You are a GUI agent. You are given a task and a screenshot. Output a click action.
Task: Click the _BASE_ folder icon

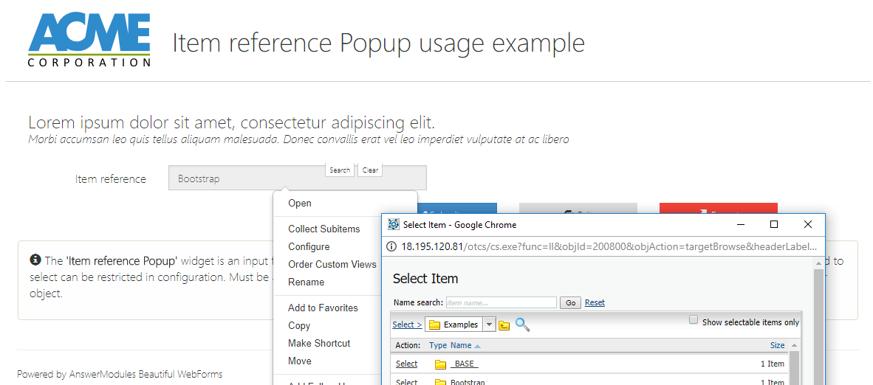(441, 364)
